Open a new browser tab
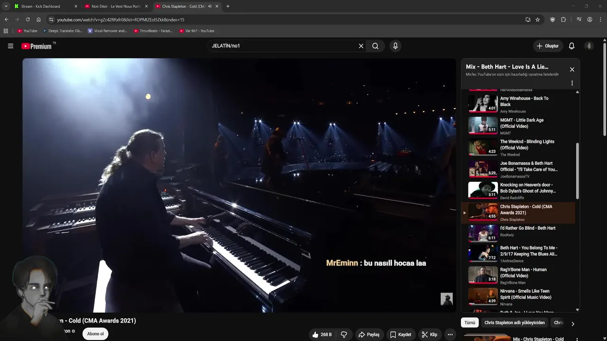This screenshot has height=341, width=607. [228, 7]
